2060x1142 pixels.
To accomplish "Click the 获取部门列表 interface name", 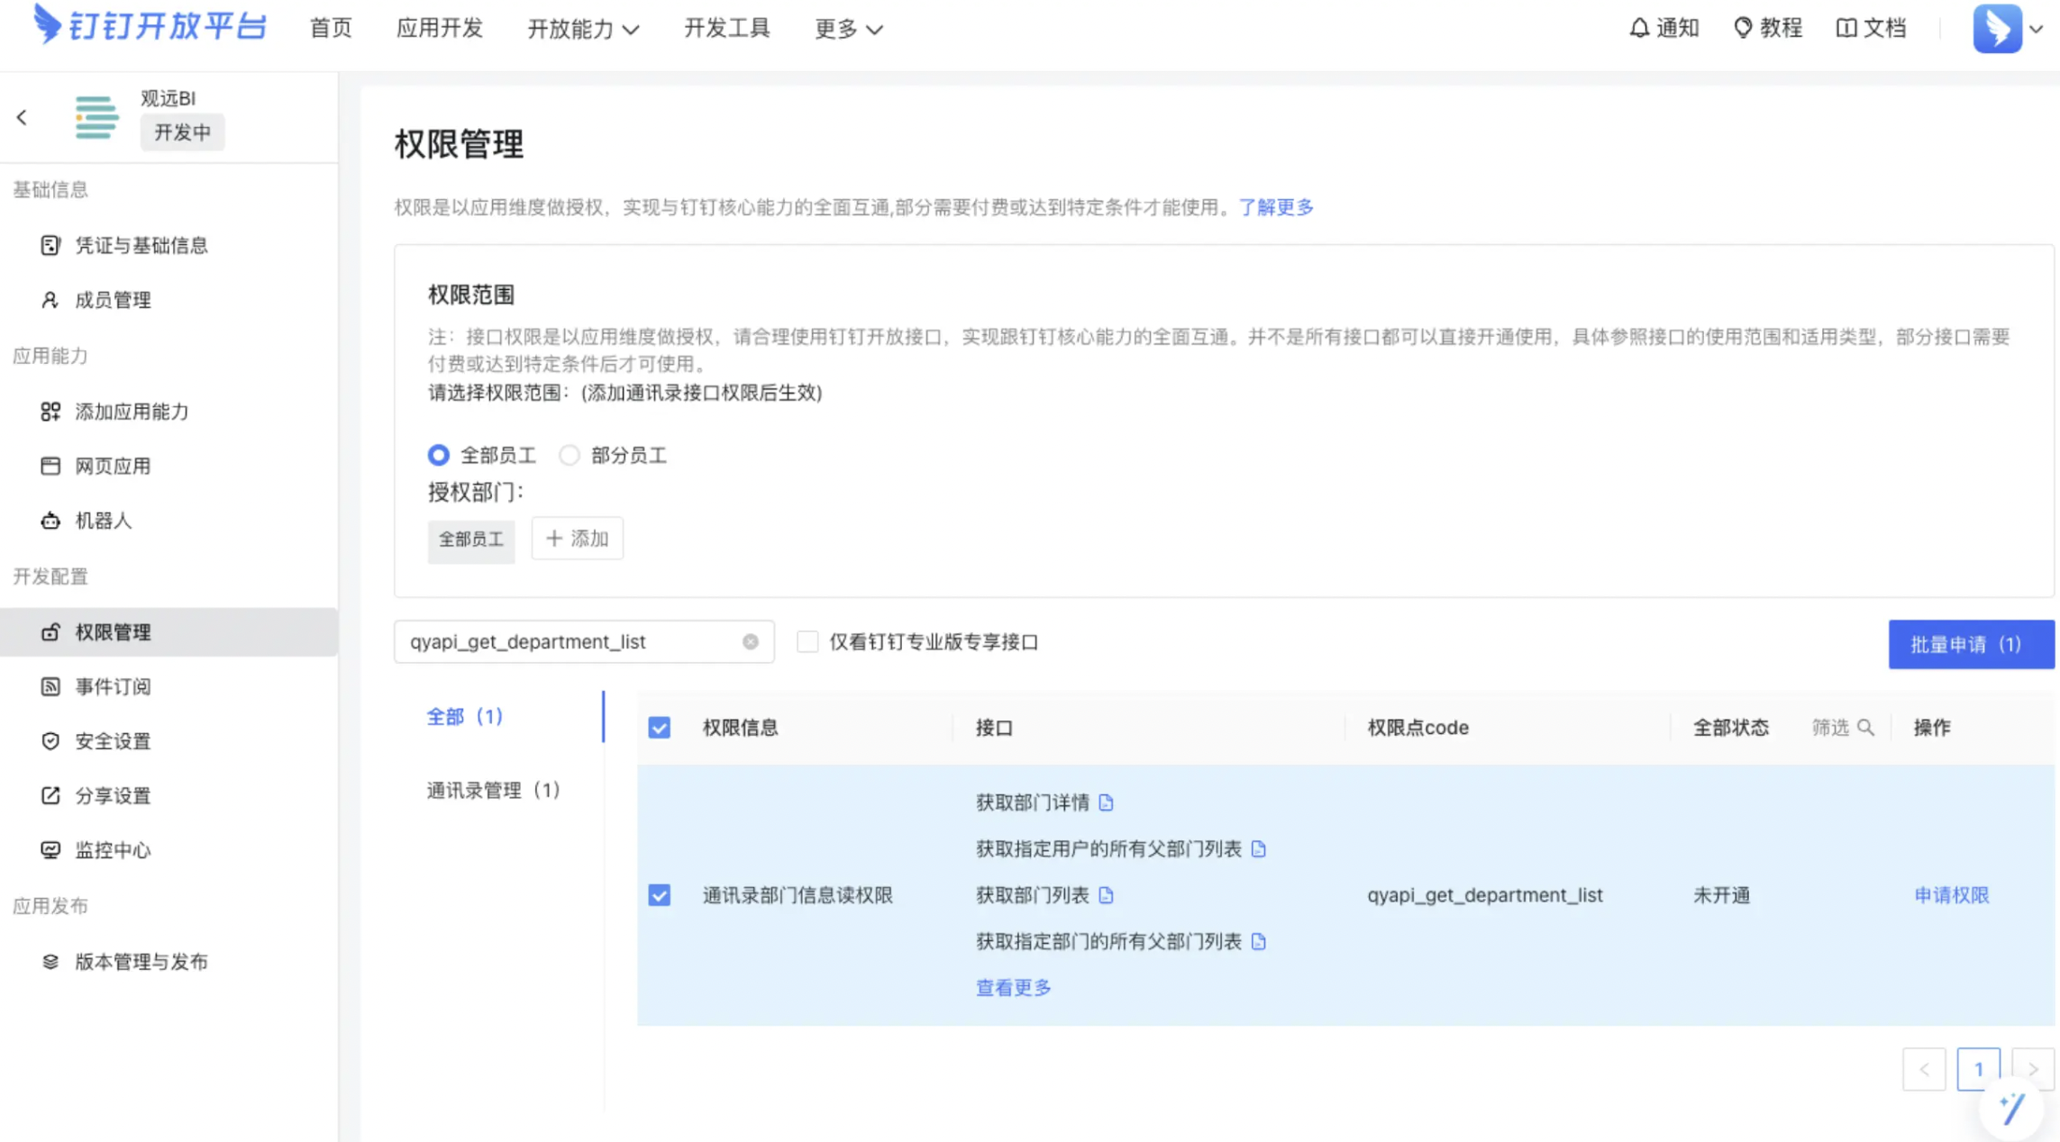I will coord(1033,895).
